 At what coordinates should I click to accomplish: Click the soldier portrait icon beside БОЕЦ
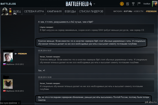4,12
